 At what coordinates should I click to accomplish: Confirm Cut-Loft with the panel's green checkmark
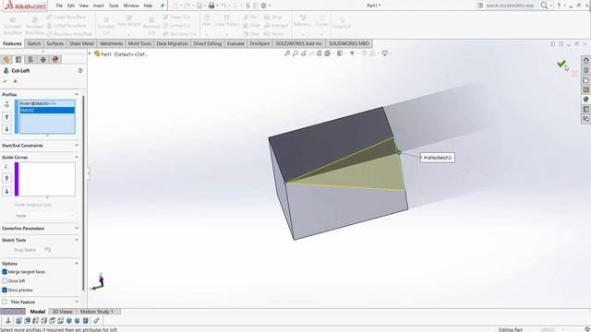click(5, 81)
